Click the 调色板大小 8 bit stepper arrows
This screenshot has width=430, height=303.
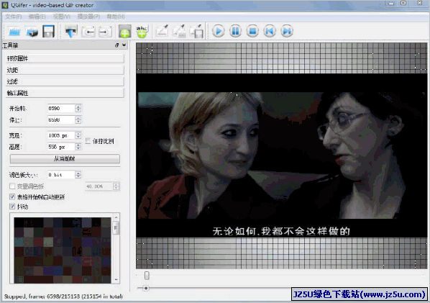pyautogui.click(x=78, y=175)
